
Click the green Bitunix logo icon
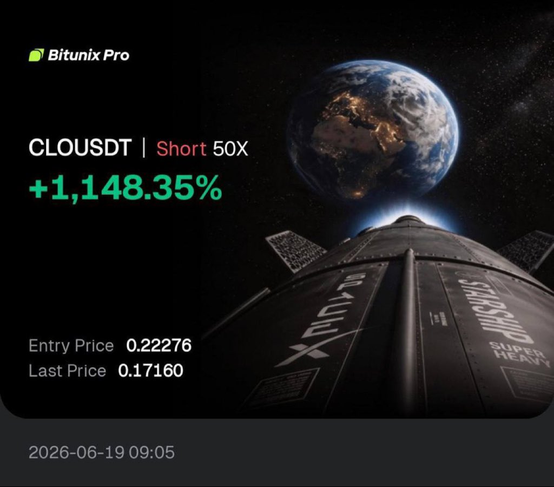pos(36,55)
